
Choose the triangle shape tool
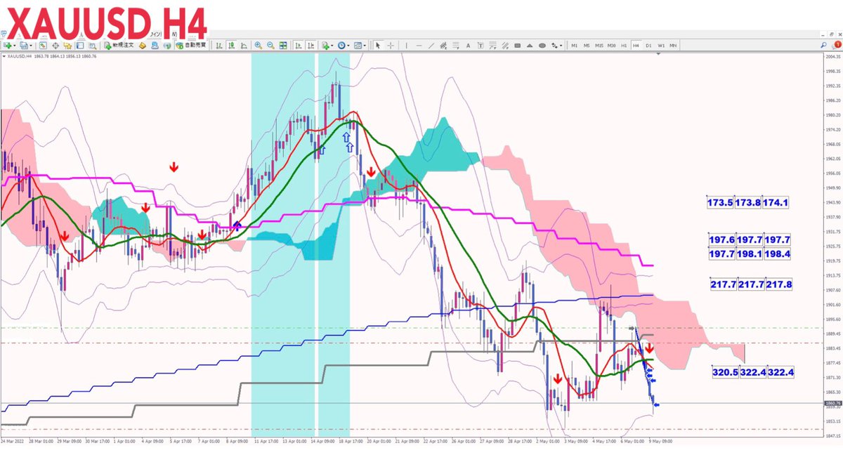pyautogui.click(x=528, y=46)
